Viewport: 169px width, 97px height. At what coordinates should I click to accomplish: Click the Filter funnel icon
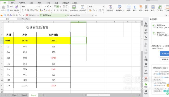[x=141, y=7]
